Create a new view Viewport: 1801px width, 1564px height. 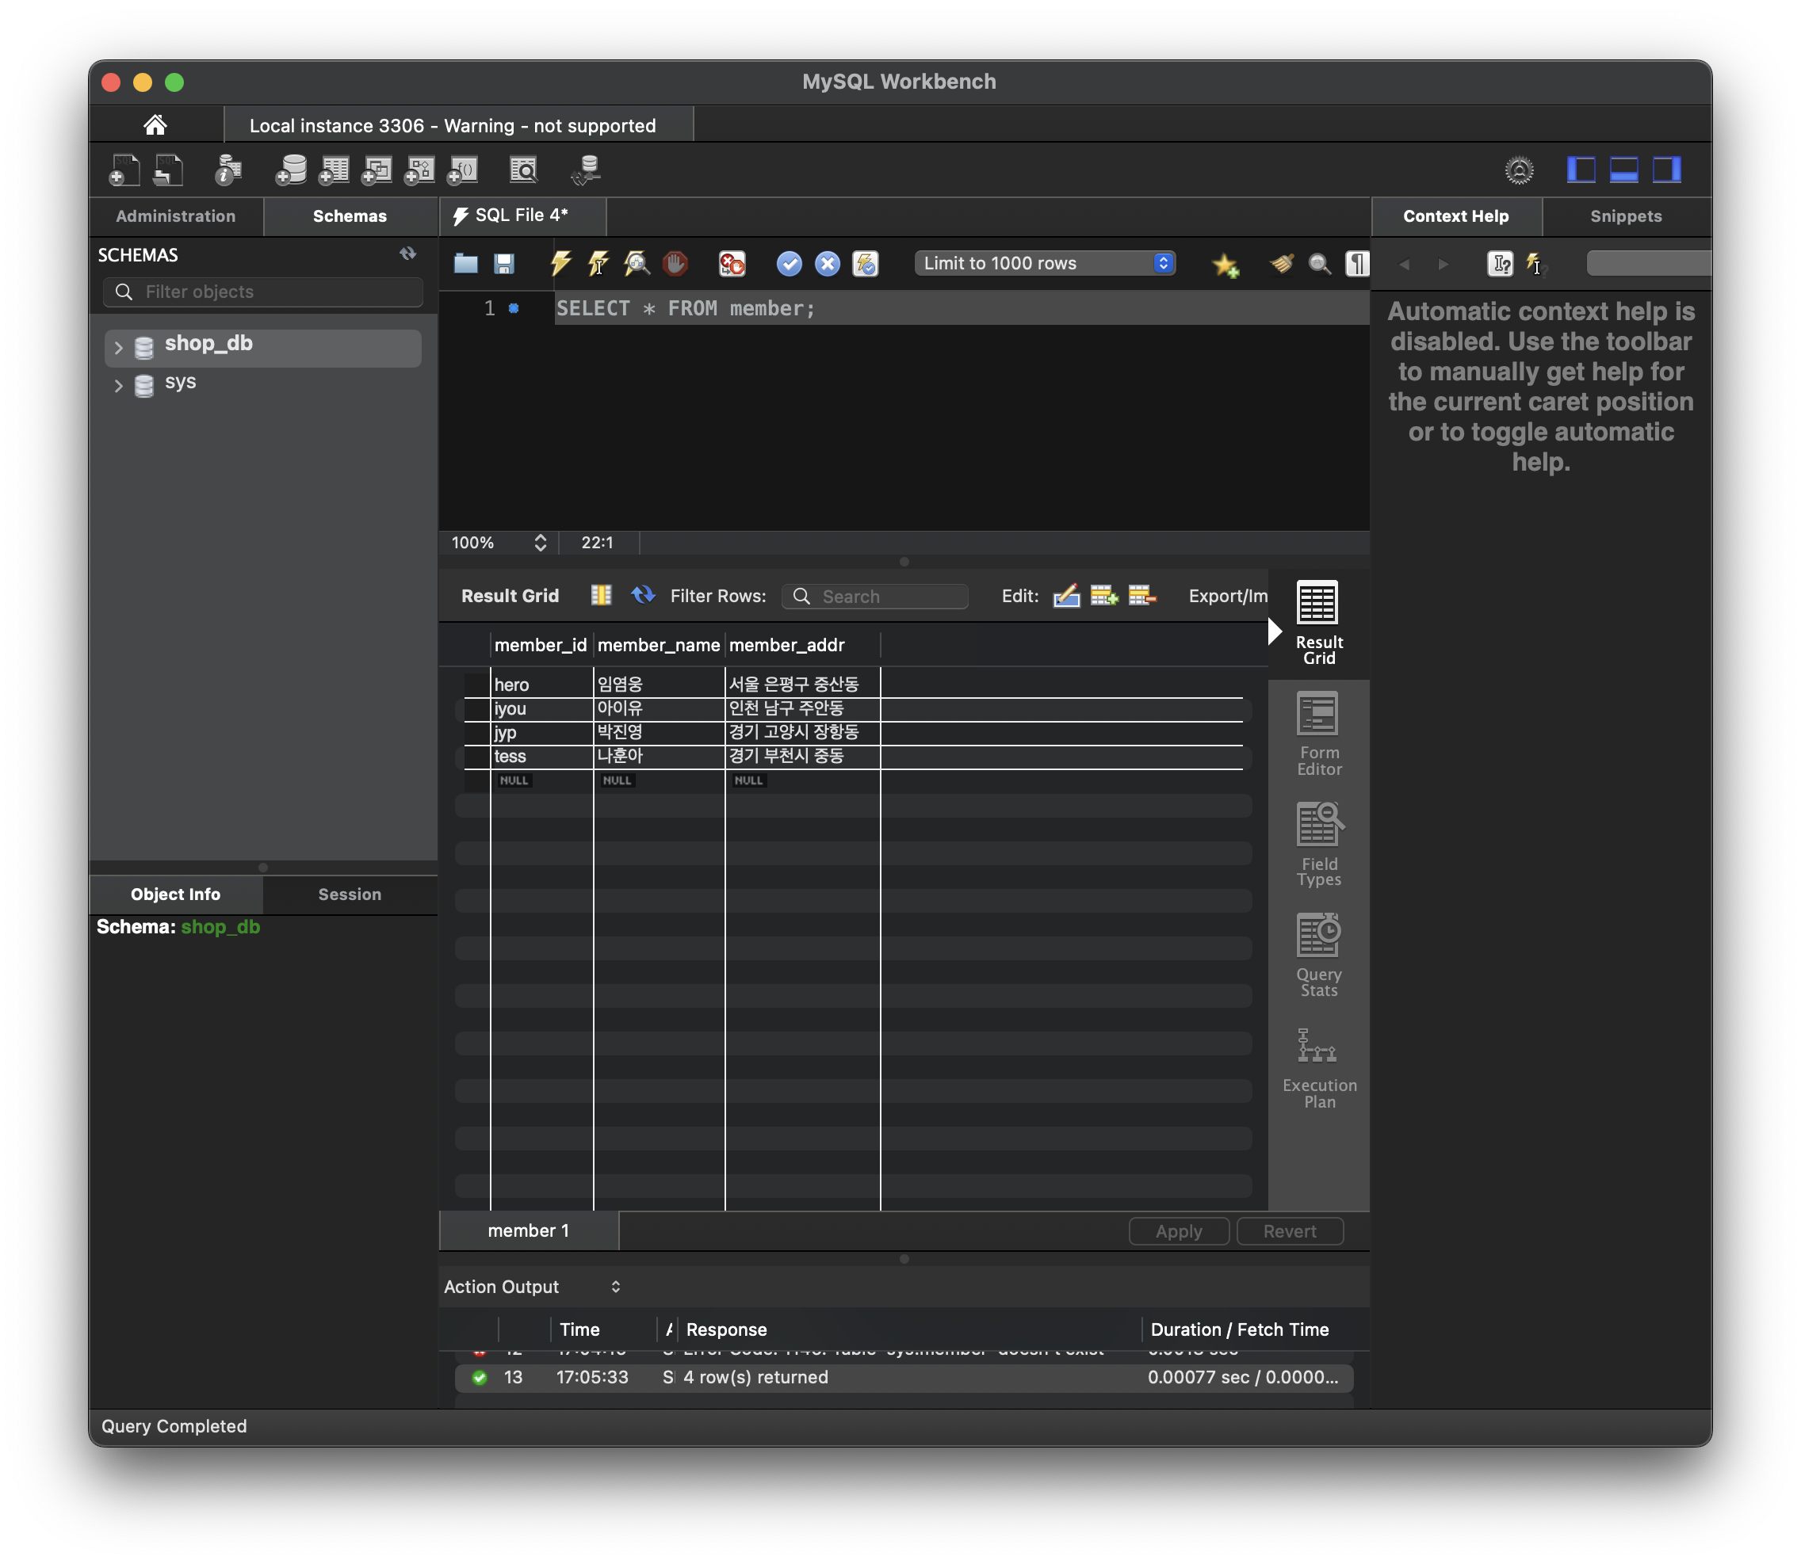point(377,170)
